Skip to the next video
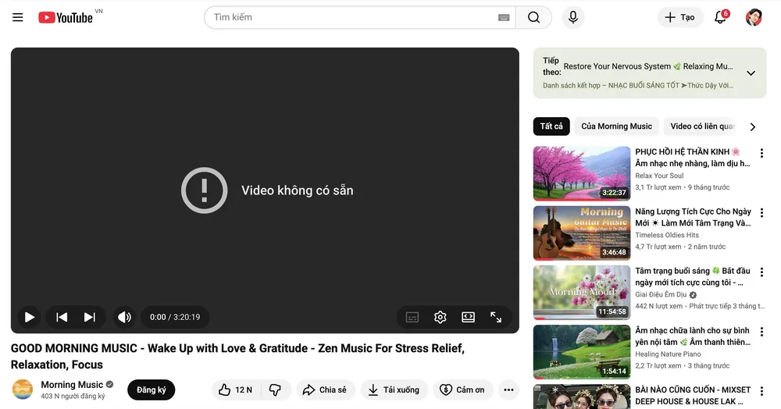781x409 pixels. [90, 317]
